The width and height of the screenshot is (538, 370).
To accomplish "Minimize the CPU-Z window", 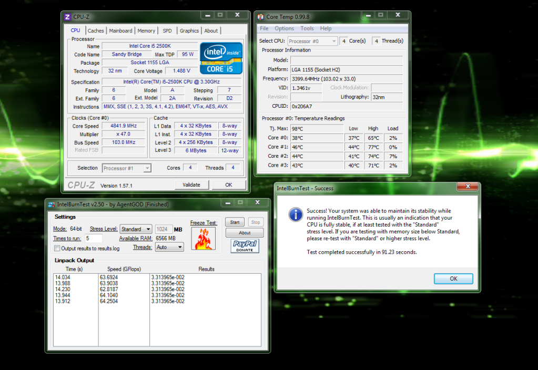I will click(x=208, y=15).
